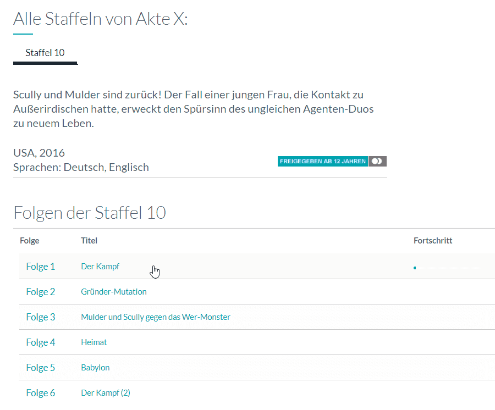Click the Freigegeben ab 12 Jahren badge
Viewport: 495px width, 410px height.
(x=323, y=161)
